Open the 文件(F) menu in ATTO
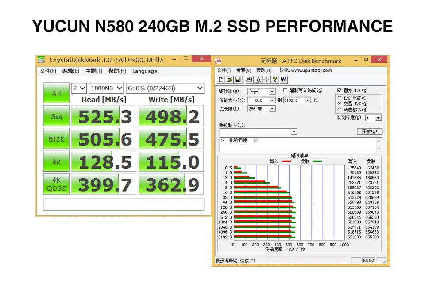Image resolution: width=425 pixels, height=299 pixels. tap(224, 70)
